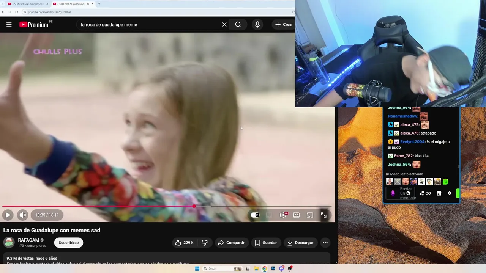Open player settings gear
486x273 pixels.
(x=283, y=215)
